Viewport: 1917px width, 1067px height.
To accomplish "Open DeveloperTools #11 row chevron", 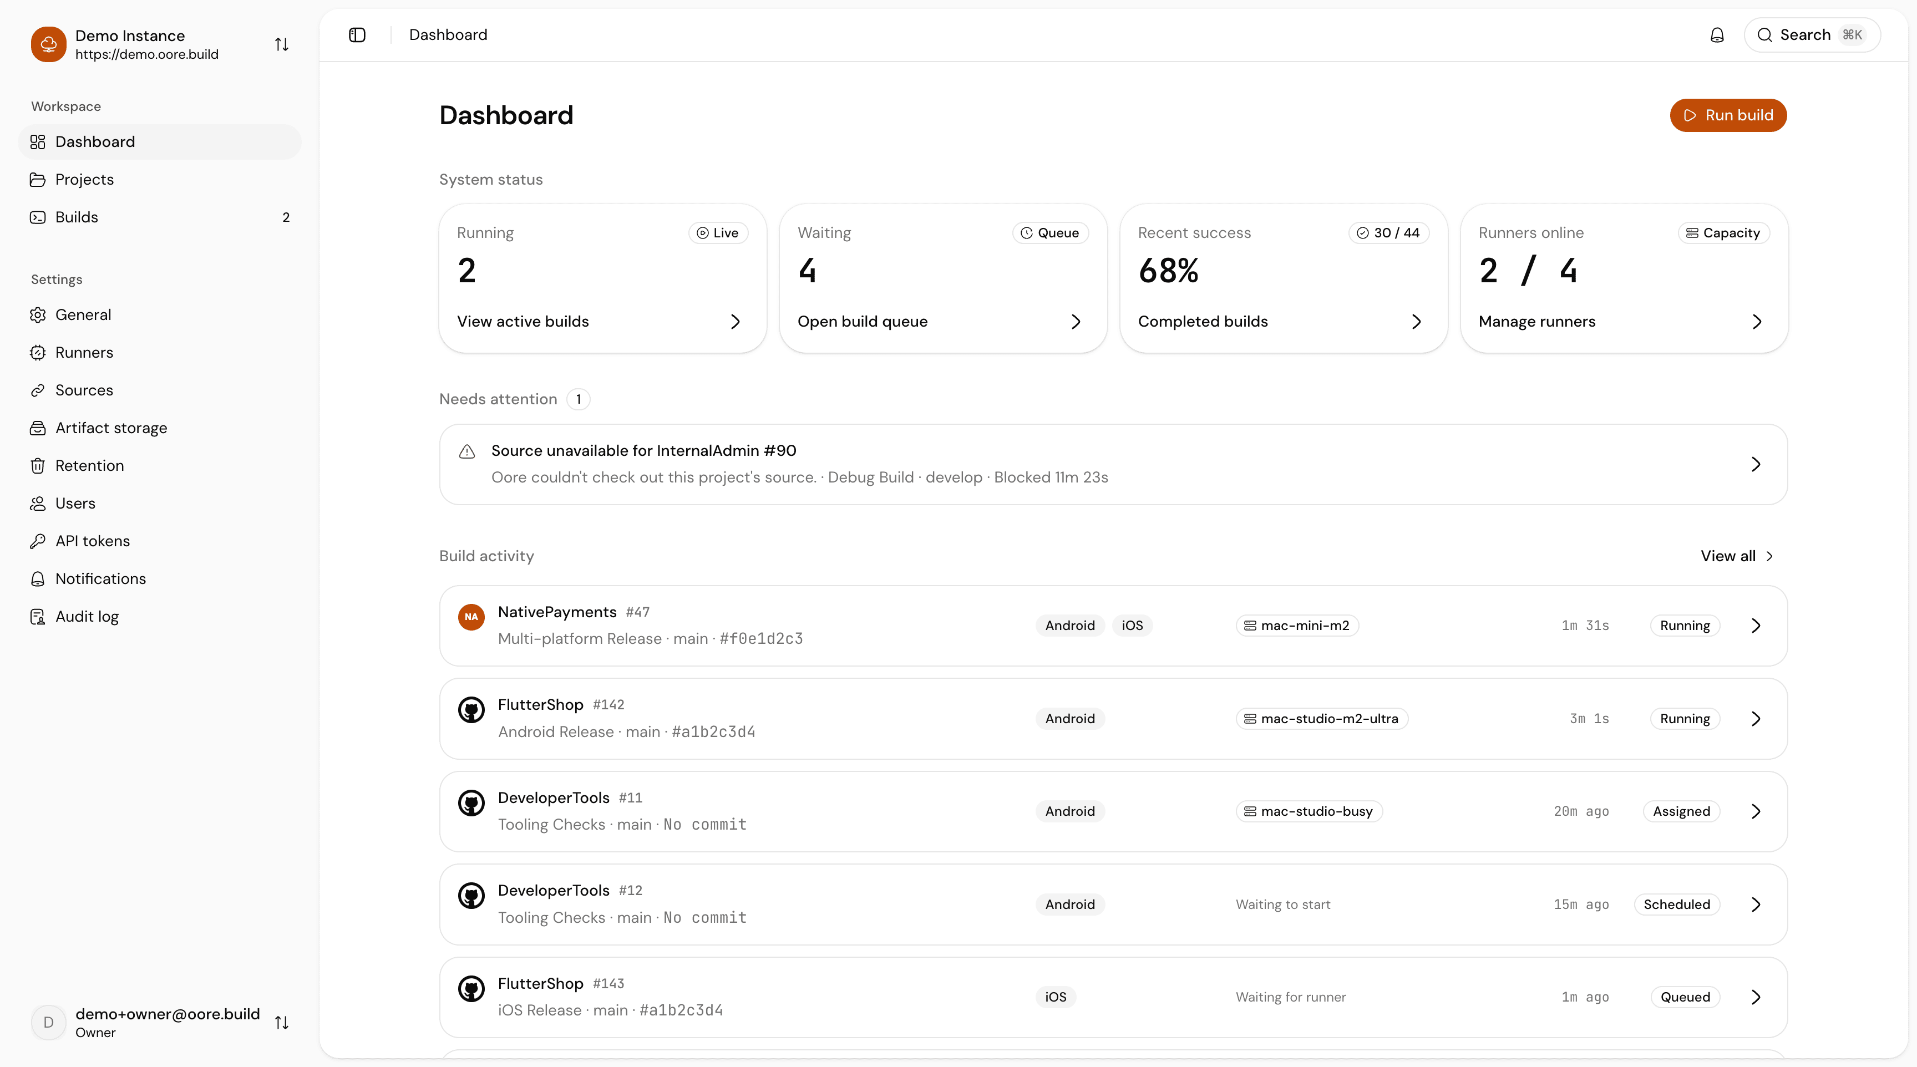I will pos(1756,811).
